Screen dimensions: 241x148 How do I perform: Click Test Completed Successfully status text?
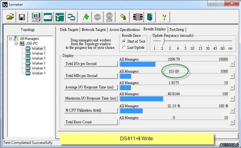28,143
